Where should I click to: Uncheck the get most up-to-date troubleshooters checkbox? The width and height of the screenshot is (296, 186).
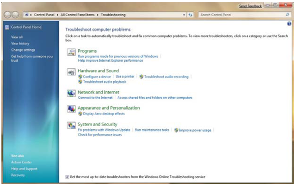point(68,177)
